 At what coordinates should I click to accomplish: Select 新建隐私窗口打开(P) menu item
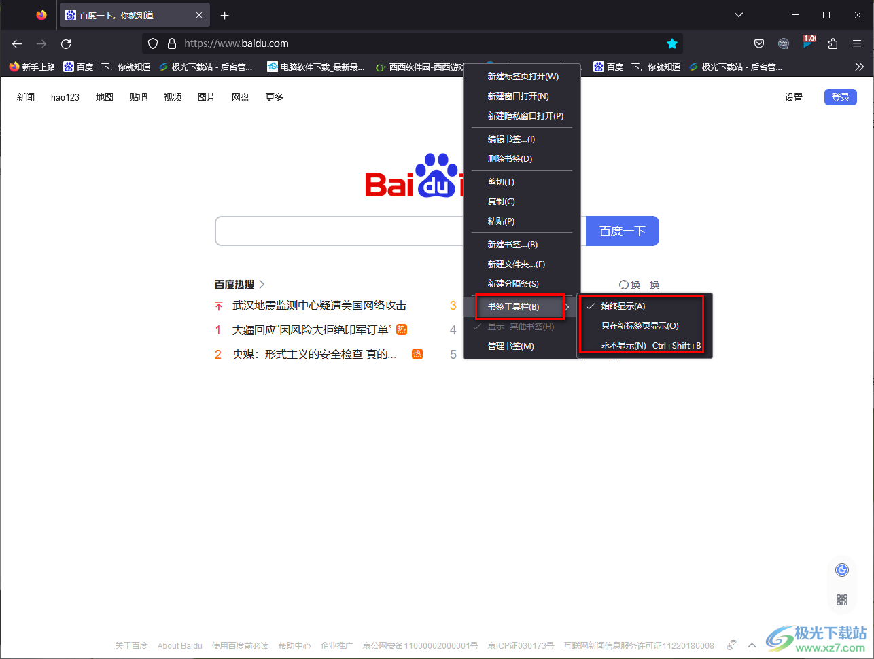click(522, 116)
